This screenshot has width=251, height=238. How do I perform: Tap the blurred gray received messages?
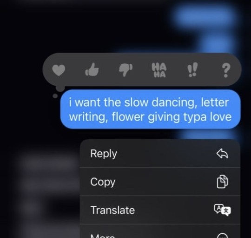point(48,184)
